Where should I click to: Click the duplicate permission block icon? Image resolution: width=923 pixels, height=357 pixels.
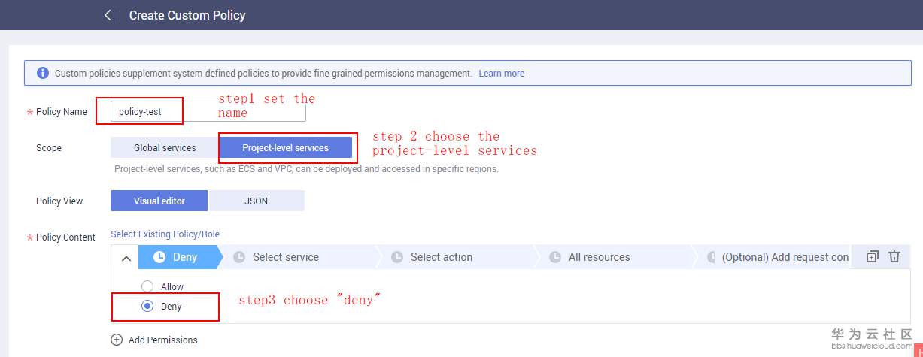(x=872, y=256)
